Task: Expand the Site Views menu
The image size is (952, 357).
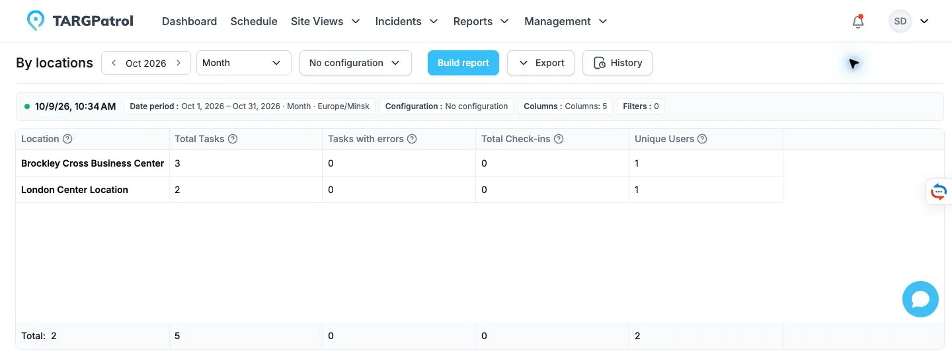Action: (x=325, y=21)
